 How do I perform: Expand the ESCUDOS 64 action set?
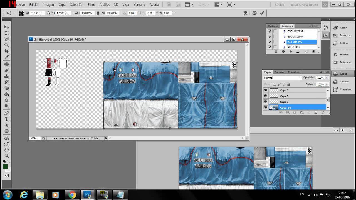click(x=284, y=36)
